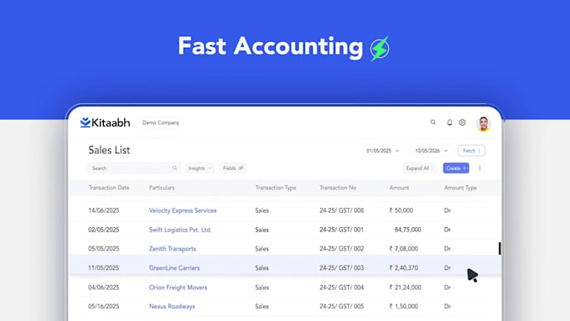Open the Fields selector
570x321 pixels.
(x=233, y=168)
